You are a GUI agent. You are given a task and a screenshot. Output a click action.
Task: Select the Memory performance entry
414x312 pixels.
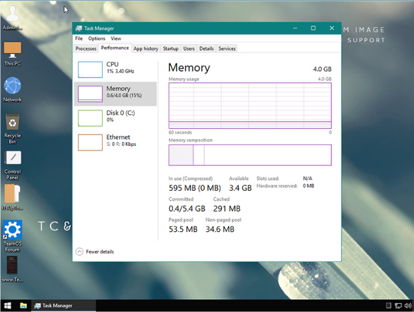tap(115, 94)
